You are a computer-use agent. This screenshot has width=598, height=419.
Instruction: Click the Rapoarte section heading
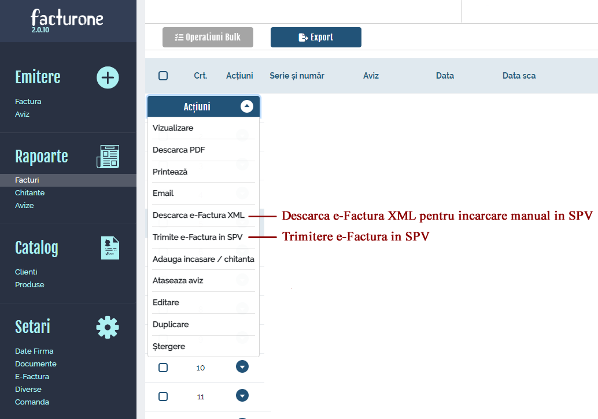(x=42, y=157)
